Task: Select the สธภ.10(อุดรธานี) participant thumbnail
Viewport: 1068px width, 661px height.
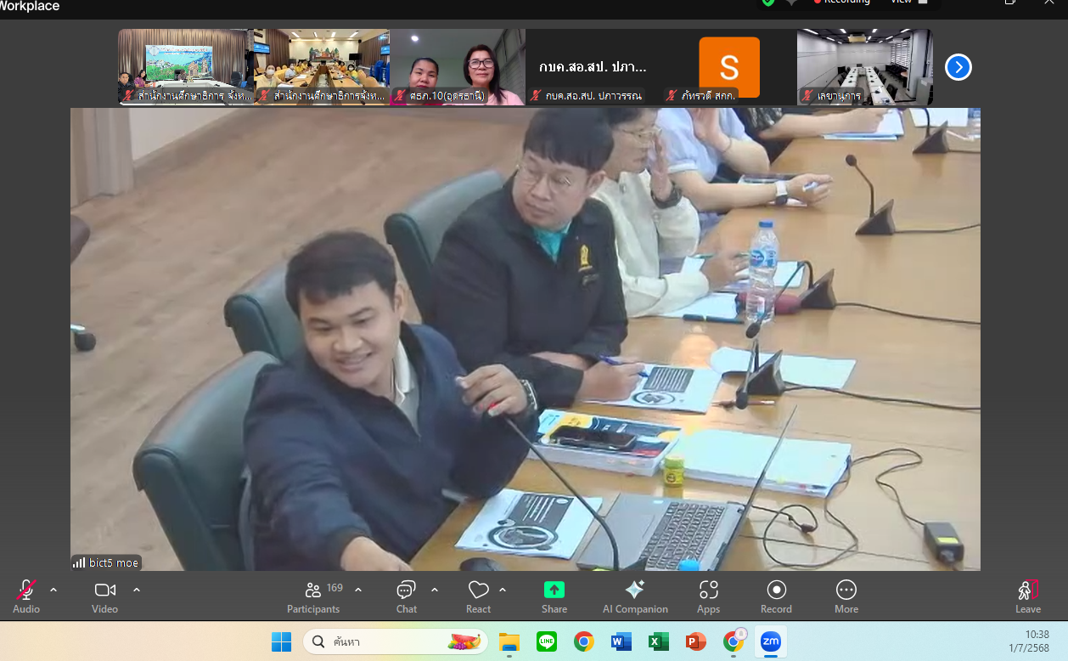Action: coord(458,67)
